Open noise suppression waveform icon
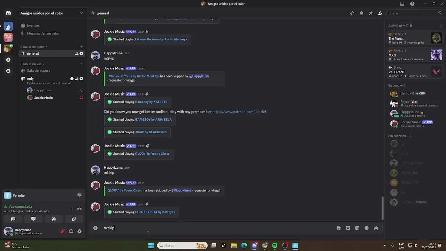 point(71,209)
